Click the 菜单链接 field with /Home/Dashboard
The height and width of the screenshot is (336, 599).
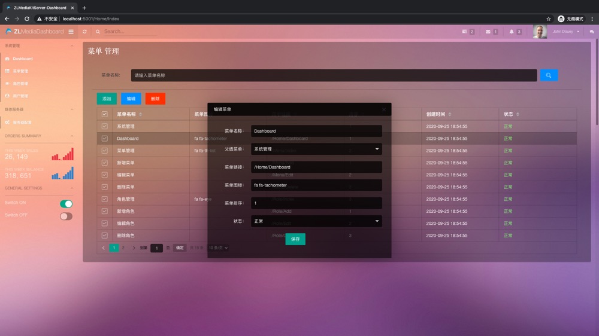click(316, 167)
